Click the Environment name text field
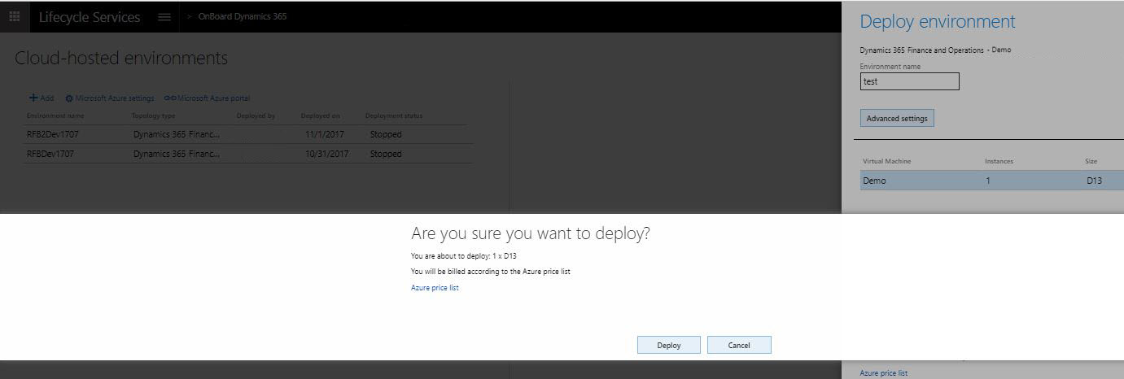Screen dimensions: 1124x379 909,81
